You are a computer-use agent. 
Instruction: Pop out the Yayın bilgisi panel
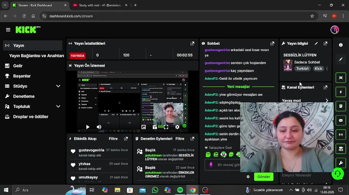325,43
